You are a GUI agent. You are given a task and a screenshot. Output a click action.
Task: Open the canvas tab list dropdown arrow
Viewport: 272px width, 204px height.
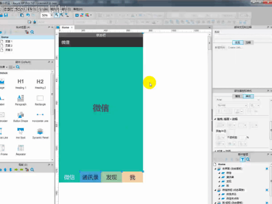[209, 27]
